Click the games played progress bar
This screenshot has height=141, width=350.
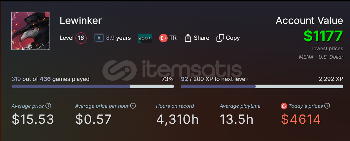93,86
